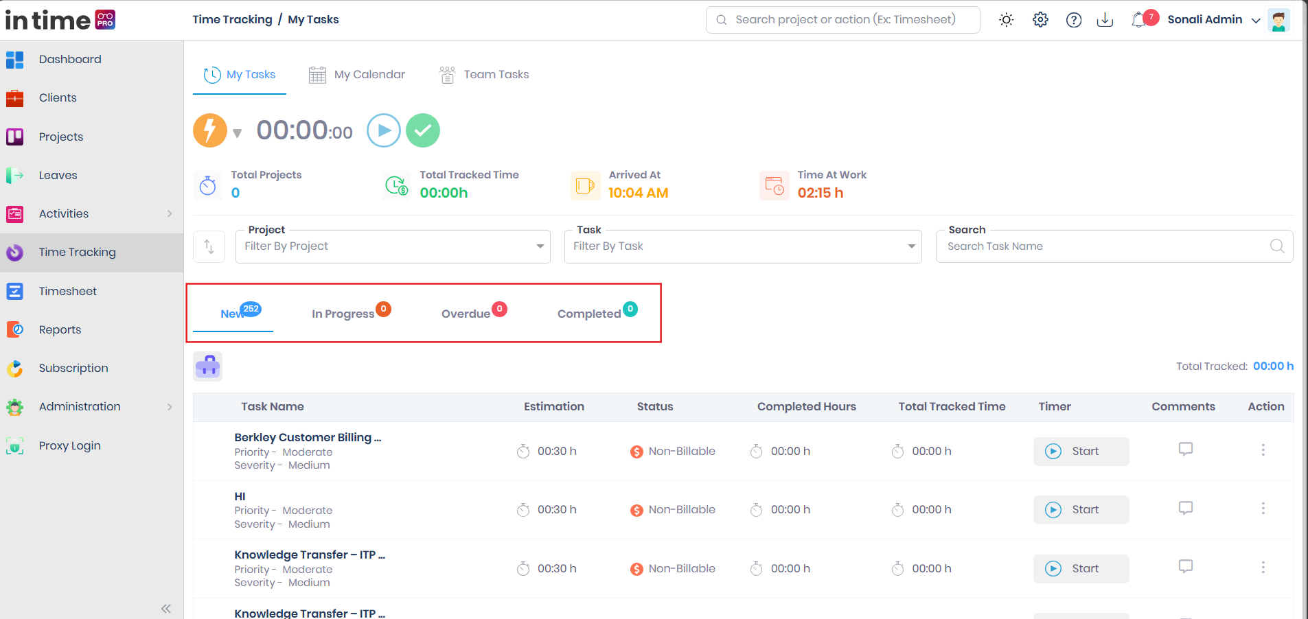Click the download icon in header
This screenshot has height=619, width=1308.
(1105, 20)
